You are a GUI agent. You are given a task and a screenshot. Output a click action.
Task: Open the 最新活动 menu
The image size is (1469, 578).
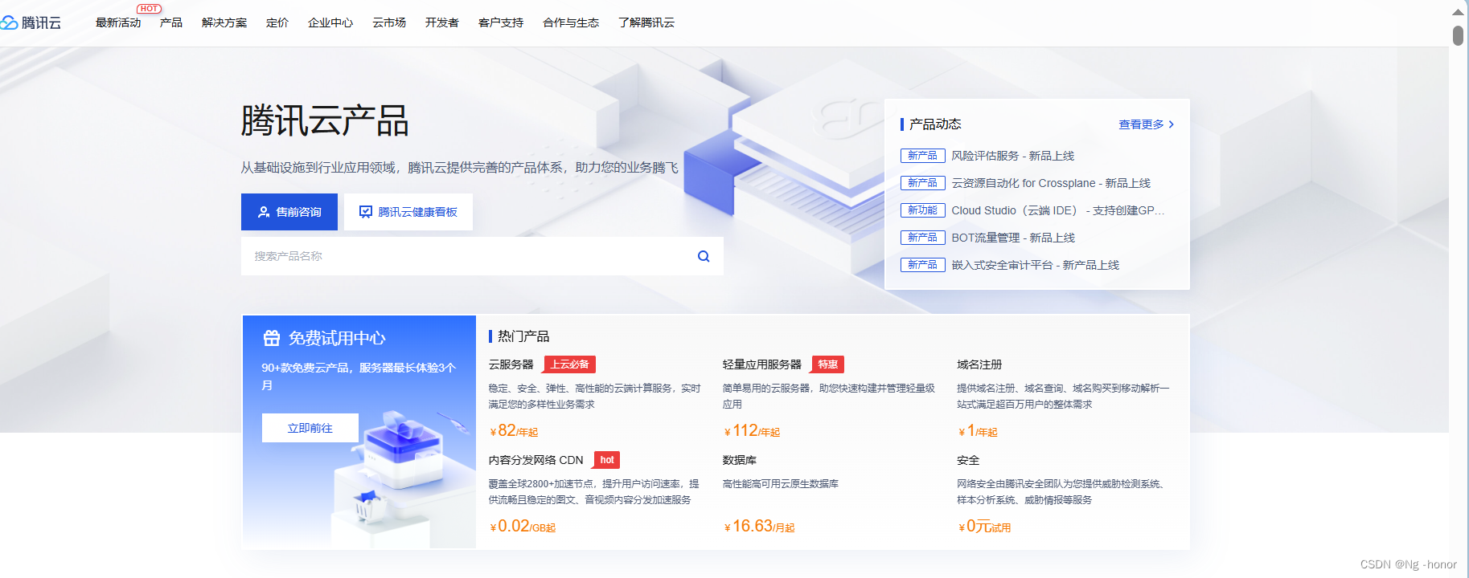coord(118,22)
